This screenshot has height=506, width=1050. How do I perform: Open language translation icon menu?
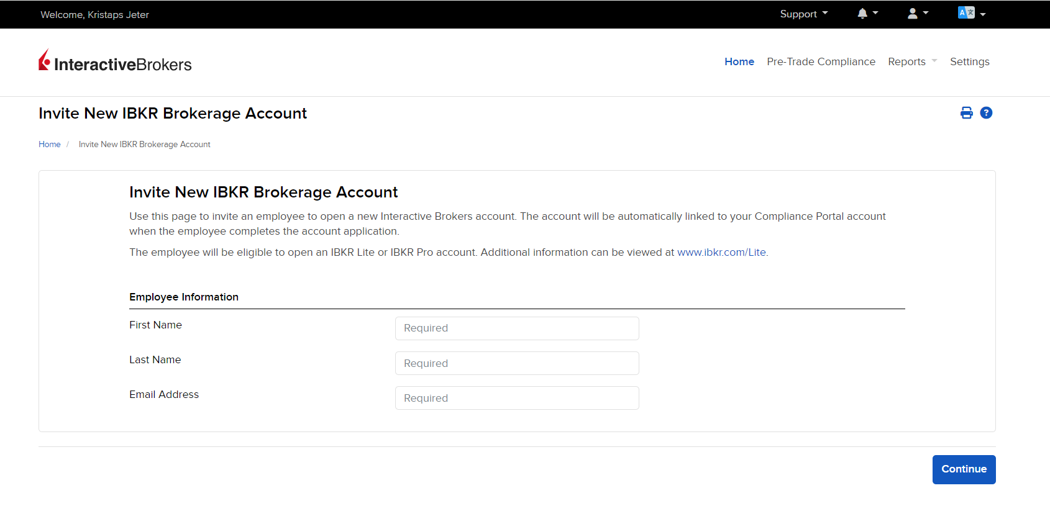click(972, 13)
